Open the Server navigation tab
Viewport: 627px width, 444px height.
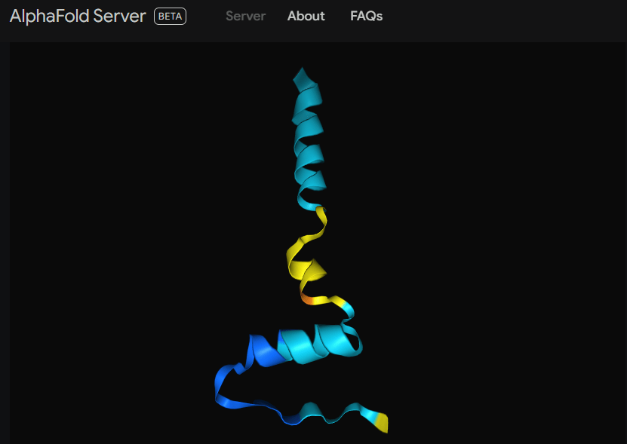(245, 16)
